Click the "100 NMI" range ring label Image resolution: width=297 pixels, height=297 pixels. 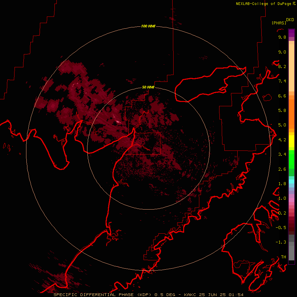[x=148, y=26]
